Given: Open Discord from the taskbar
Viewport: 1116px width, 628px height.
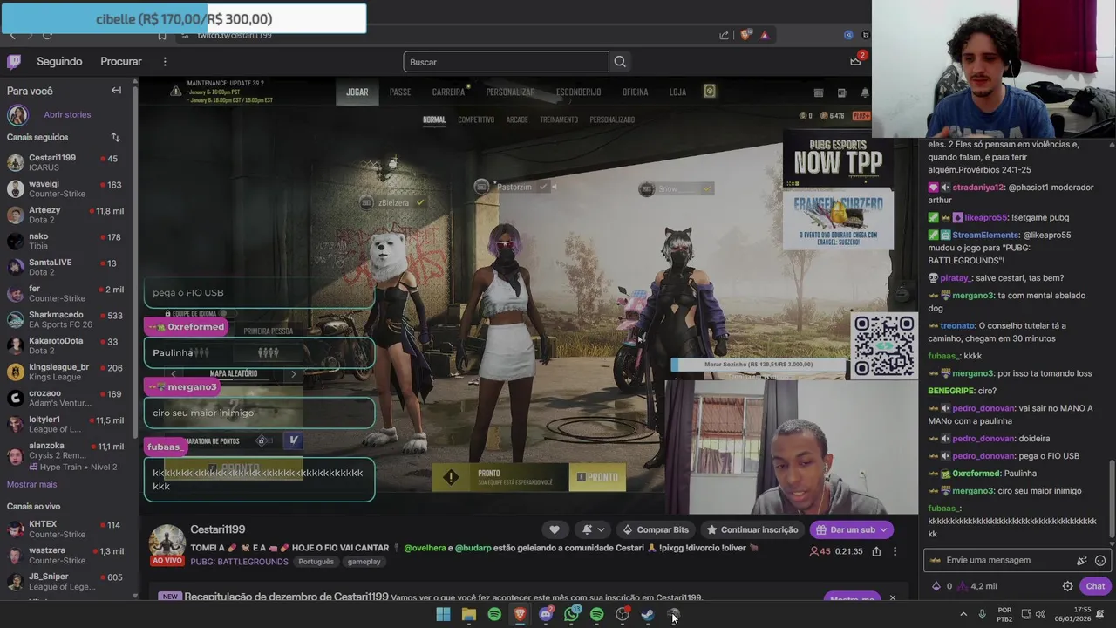Looking at the screenshot, I should click(546, 614).
